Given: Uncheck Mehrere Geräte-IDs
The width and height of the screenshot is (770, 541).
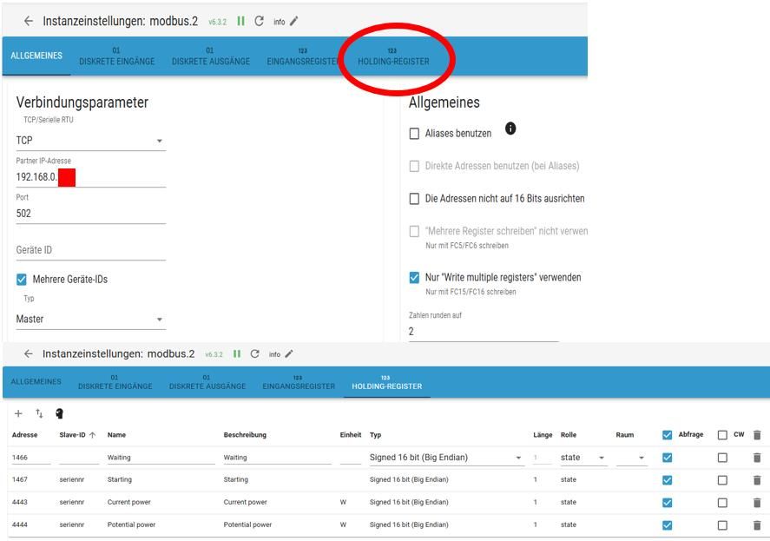Looking at the screenshot, I should [22, 280].
